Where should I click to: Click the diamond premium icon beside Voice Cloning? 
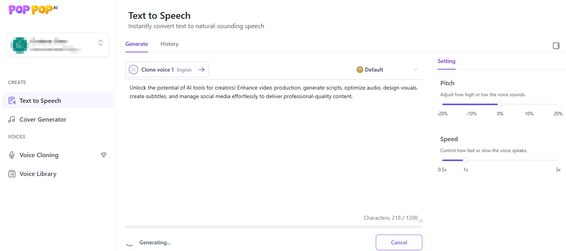104,155
